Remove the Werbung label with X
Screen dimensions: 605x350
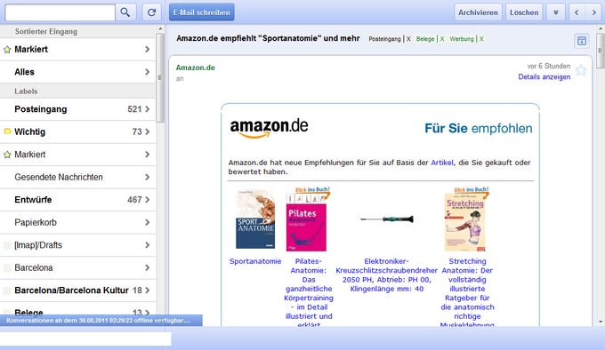(x=481, y=39)
